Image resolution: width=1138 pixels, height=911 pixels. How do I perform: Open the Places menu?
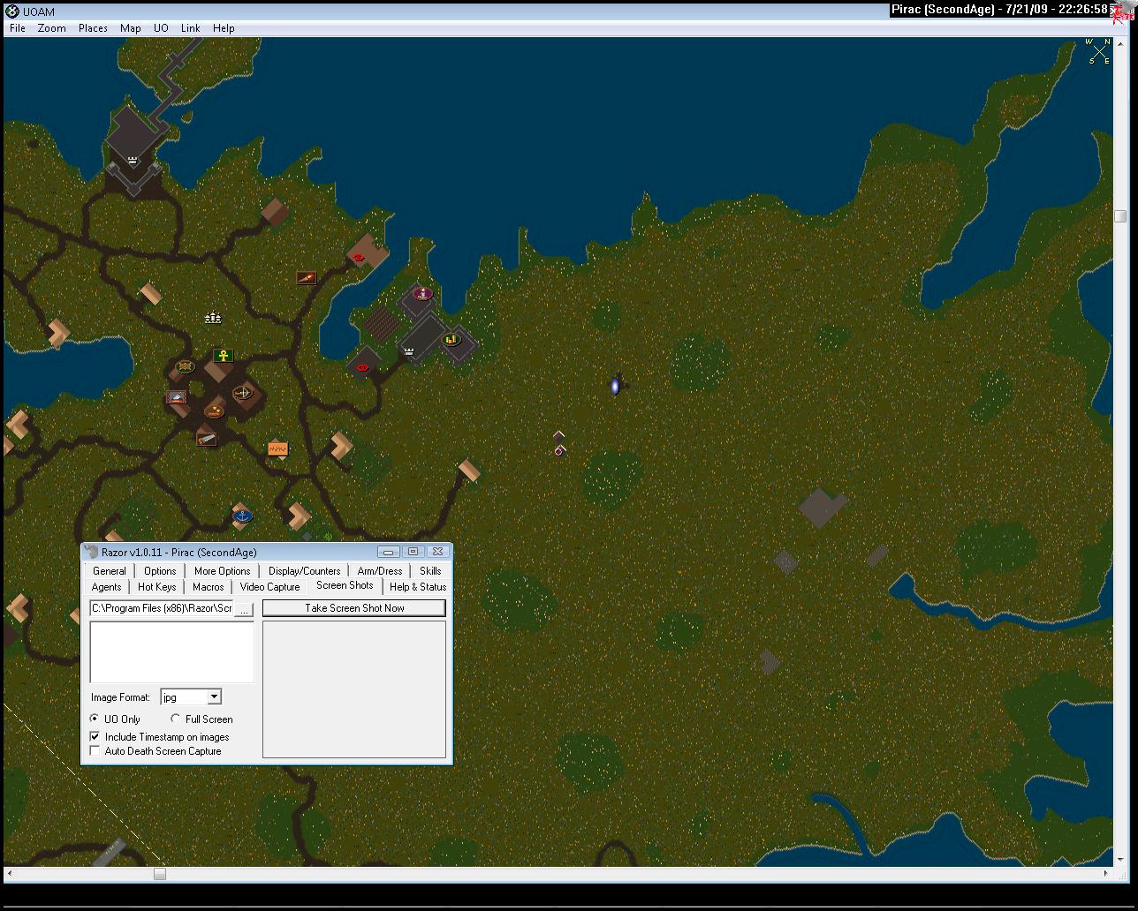click(x=93, y=28)
